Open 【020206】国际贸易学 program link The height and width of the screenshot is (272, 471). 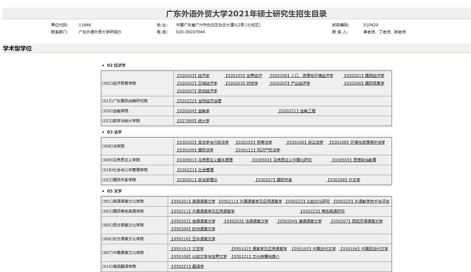tap(363, 83)
